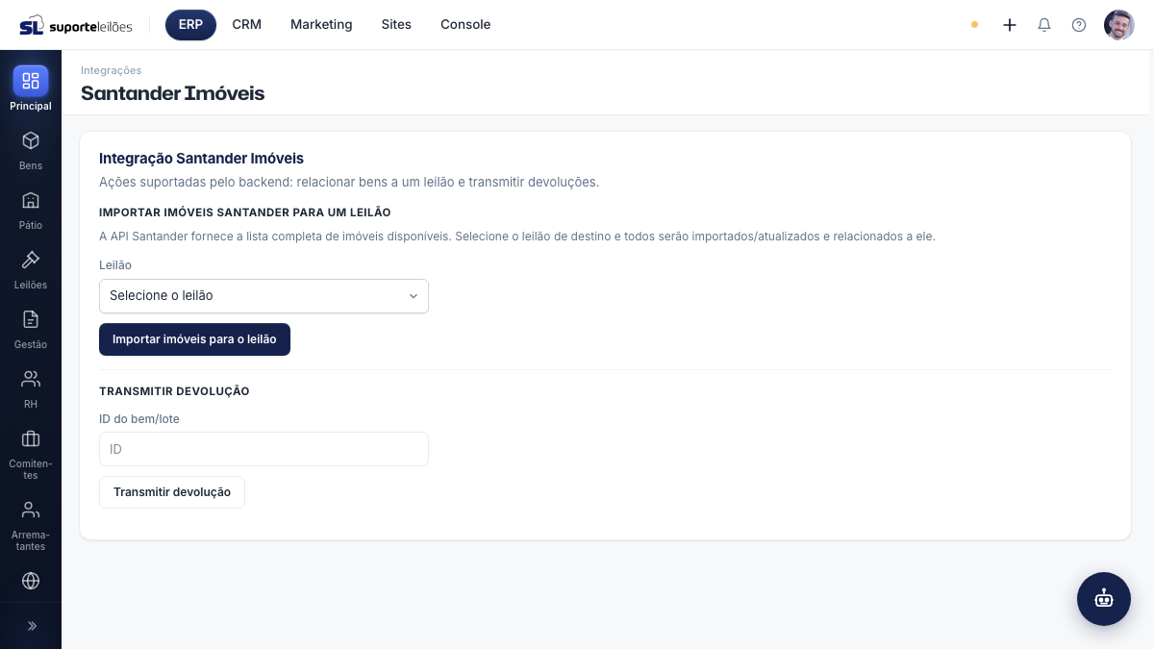Click Importar imóveis para o leilão button

click(x=194, y=339)
